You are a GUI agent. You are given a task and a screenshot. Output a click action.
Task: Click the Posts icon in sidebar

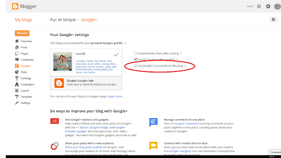[17, 47]
